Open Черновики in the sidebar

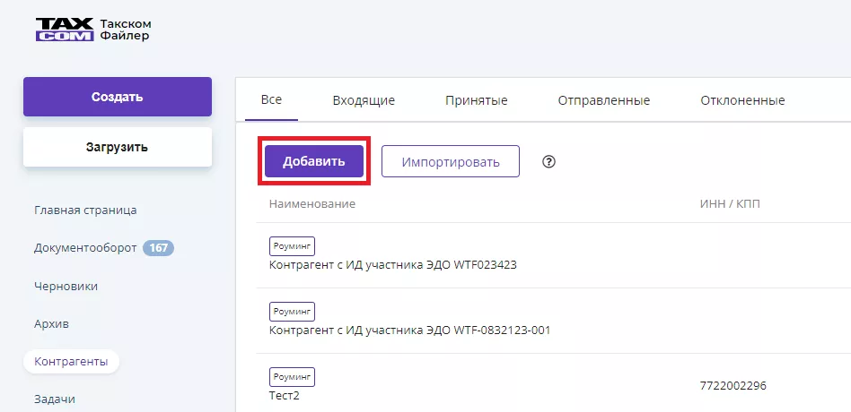tap(66, 286)
